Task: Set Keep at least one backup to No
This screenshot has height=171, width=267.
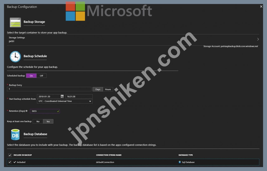Action: [38, 121]
